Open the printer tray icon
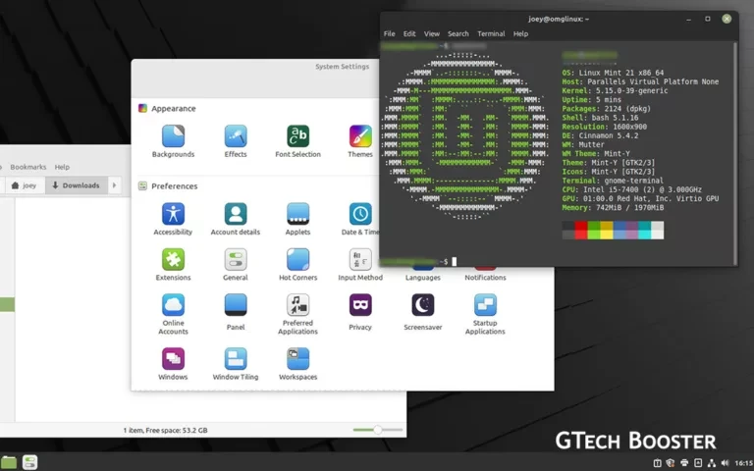This screenshot has height=471, width=754. point(684,463)
